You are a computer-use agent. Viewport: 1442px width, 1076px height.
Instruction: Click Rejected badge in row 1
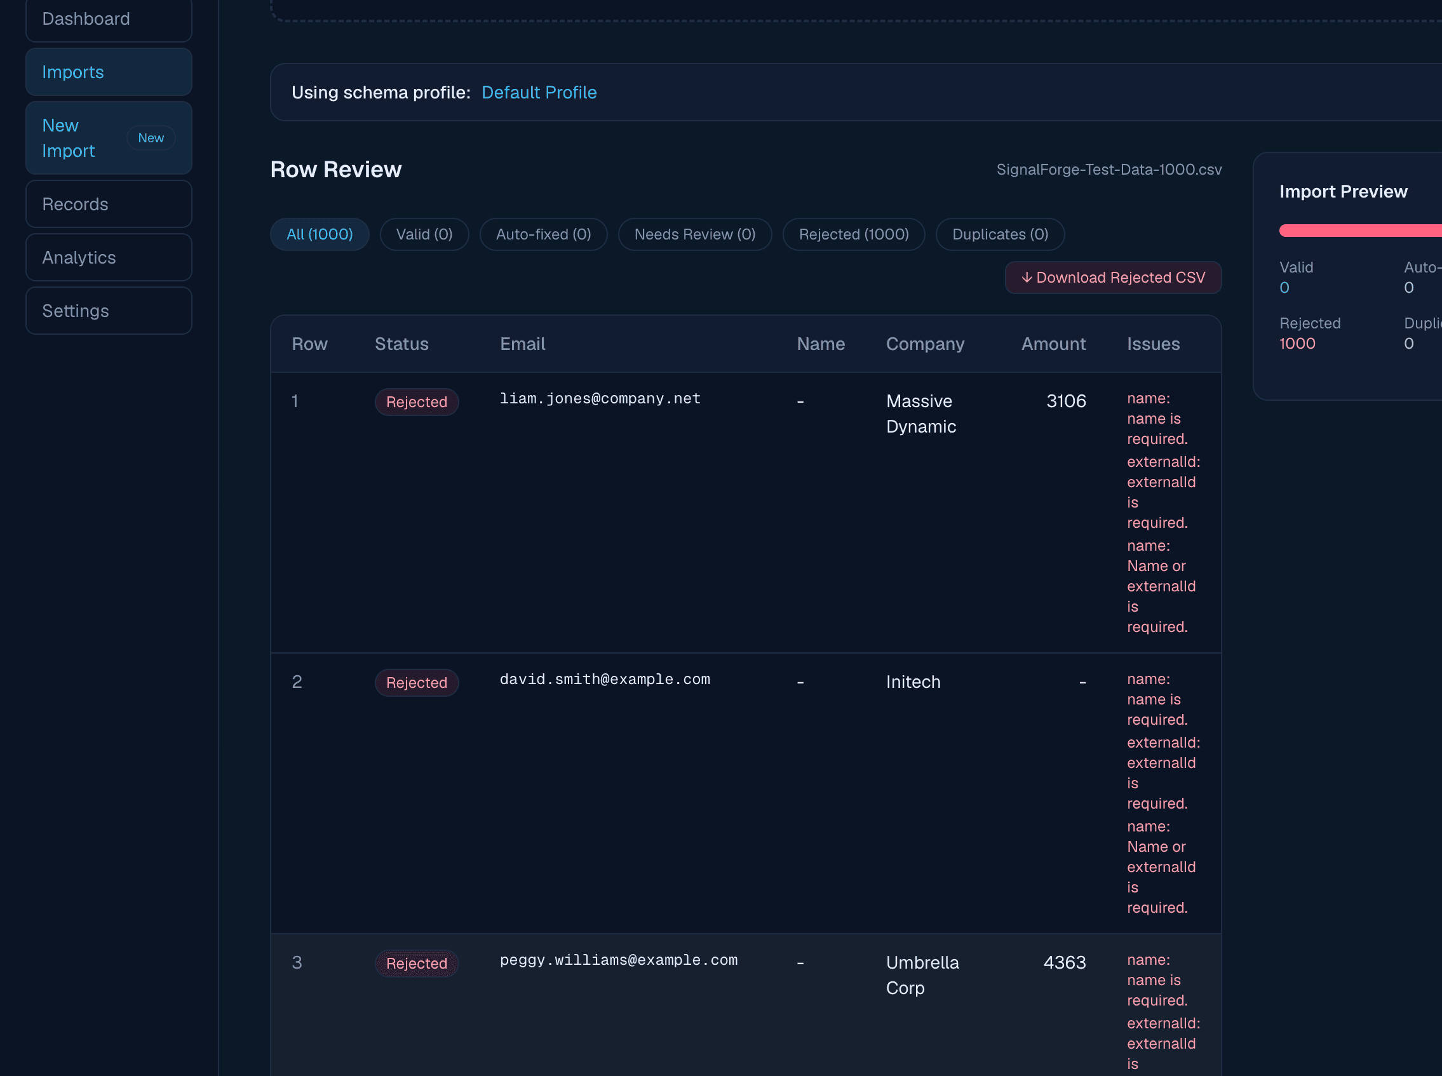click(417, 403)
